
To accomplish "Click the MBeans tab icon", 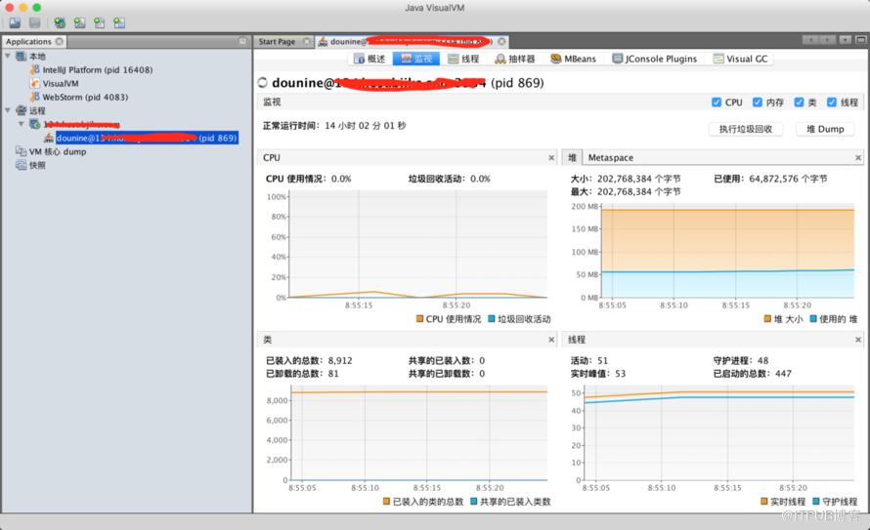I will (556, 59).
